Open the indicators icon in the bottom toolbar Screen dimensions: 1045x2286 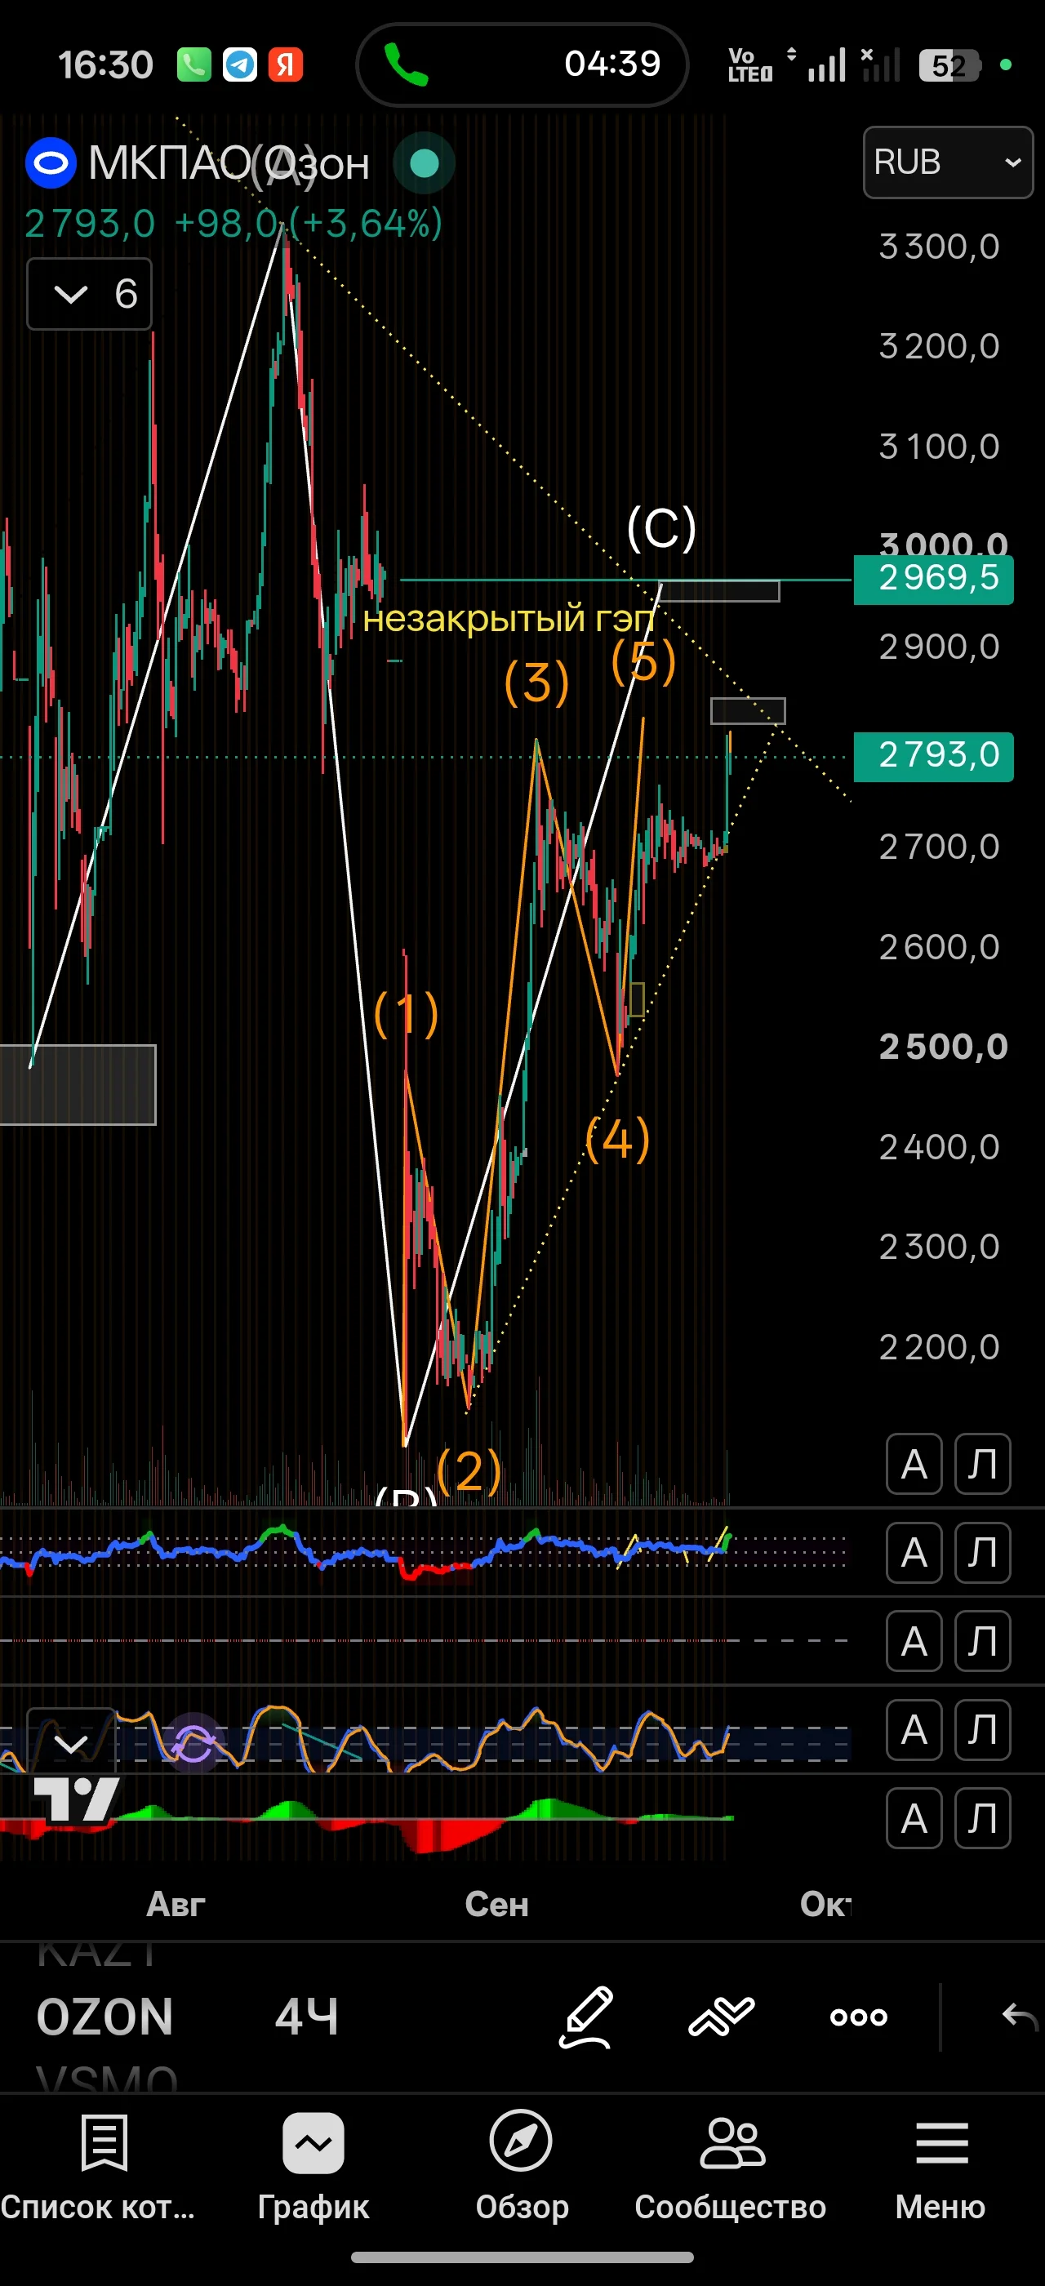(721, 2017)
